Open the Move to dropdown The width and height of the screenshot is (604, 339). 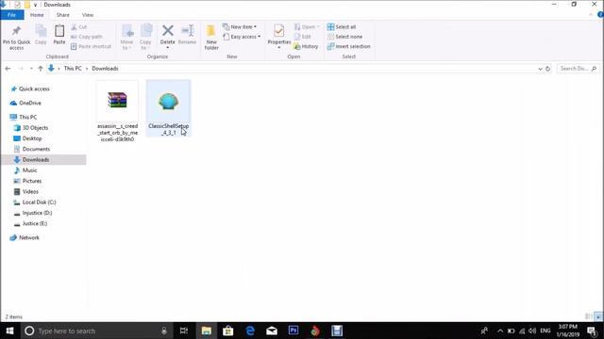[126, 38]
